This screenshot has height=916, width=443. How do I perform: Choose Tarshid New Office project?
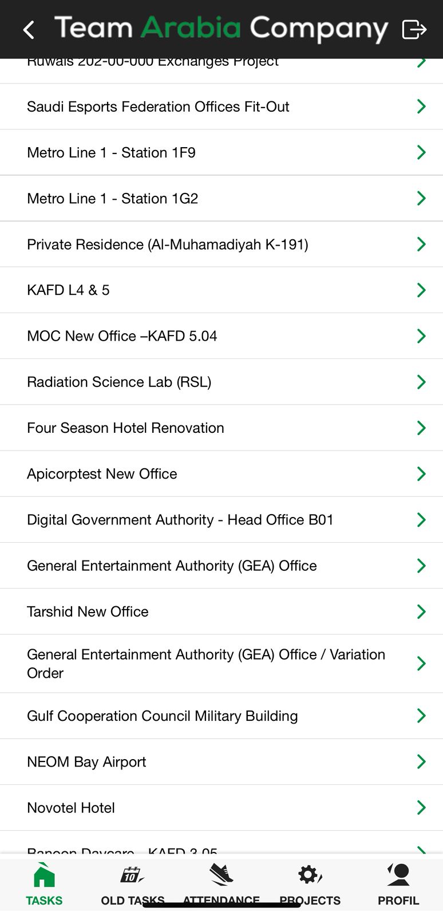tap(88, 611)
